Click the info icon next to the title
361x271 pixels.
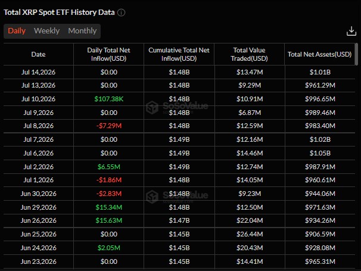(121, 13)
